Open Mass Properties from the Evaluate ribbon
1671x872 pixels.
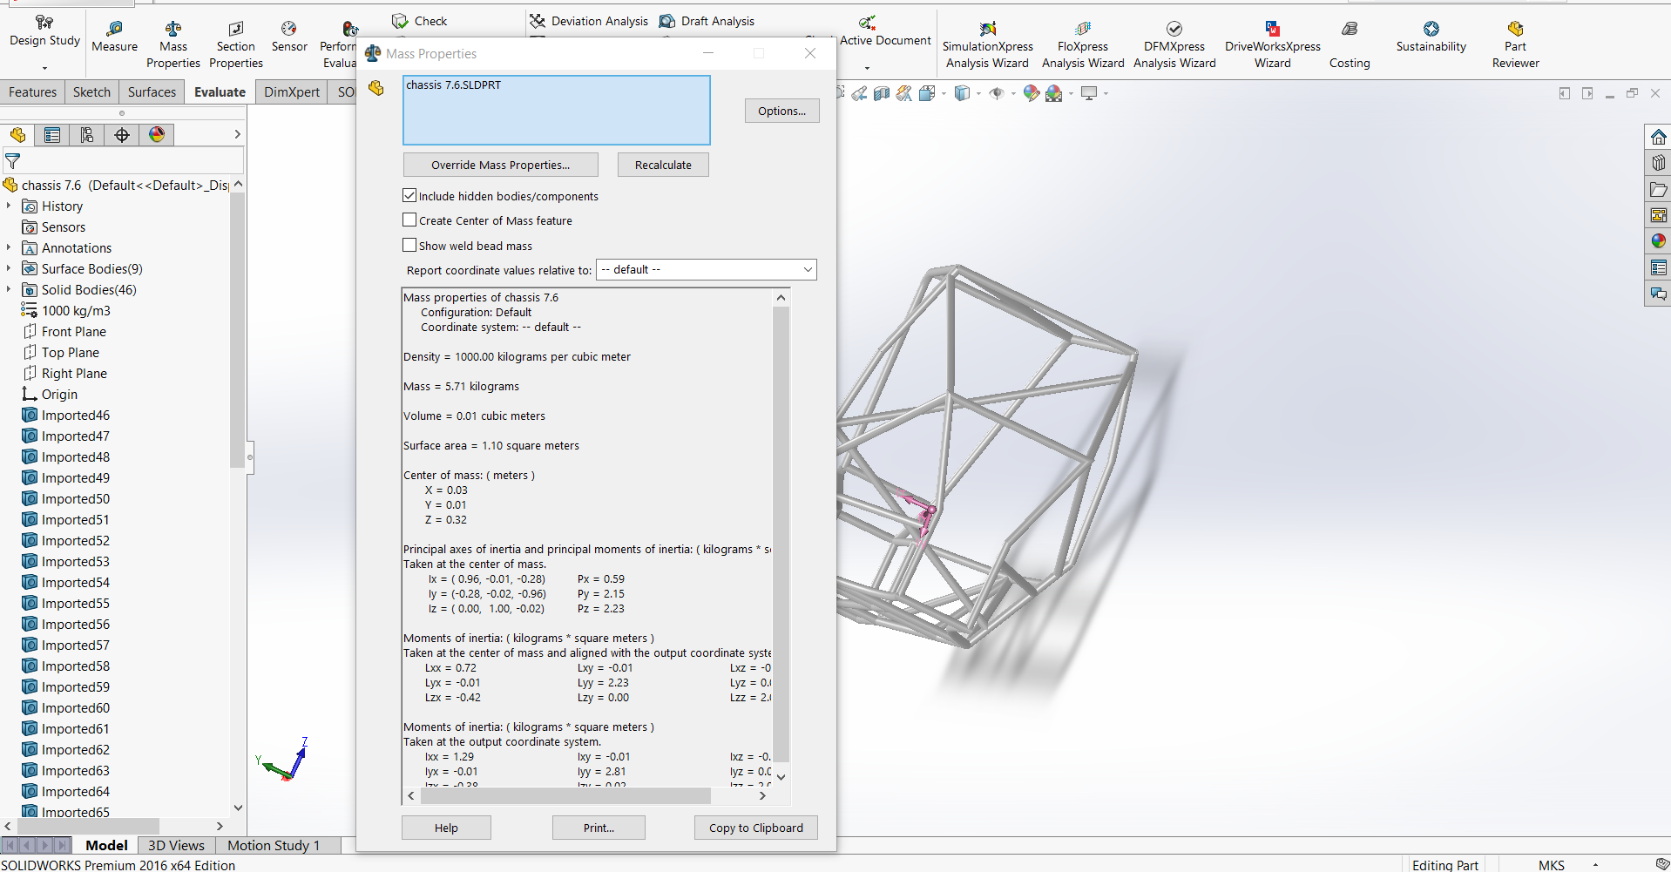(x=173, y=45)
